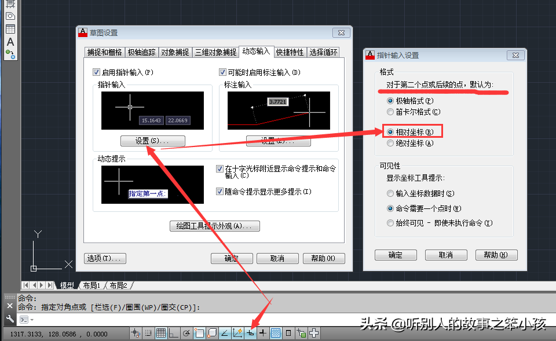Toggle Polar Tracking in status bar

tap(186, 333)
